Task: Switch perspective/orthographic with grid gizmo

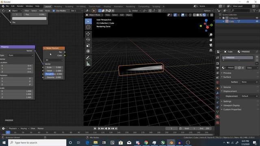Action: [211, 50]
